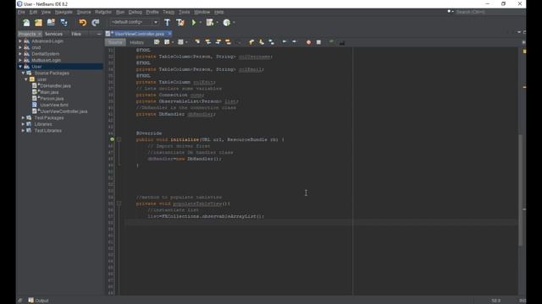Click the Last Edit icon in editor toolbar
The height and width of the screenshot is (304, 542).
click(157, 42)
